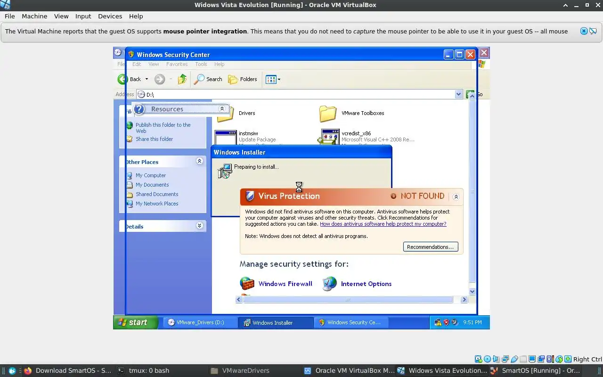Click the hard disk activity status icon
This screenshot has width=603, height=377.
coord(478,359)
